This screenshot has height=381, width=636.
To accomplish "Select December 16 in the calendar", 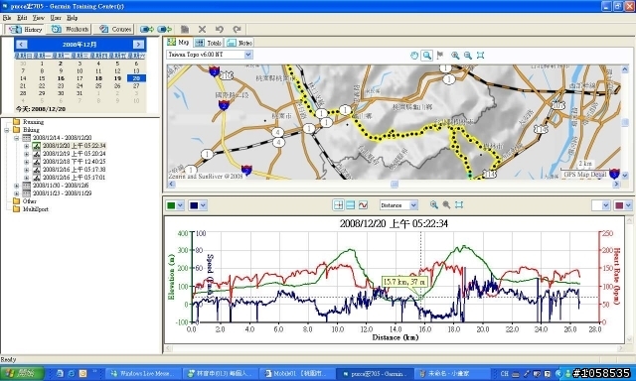I will [61, 78].
